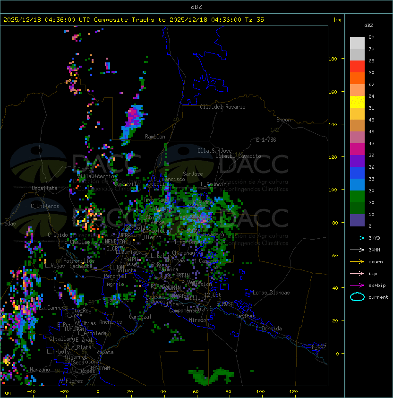Click the km unit label at top right
This screenshot has width=393, height=398.
coord(337,20)
